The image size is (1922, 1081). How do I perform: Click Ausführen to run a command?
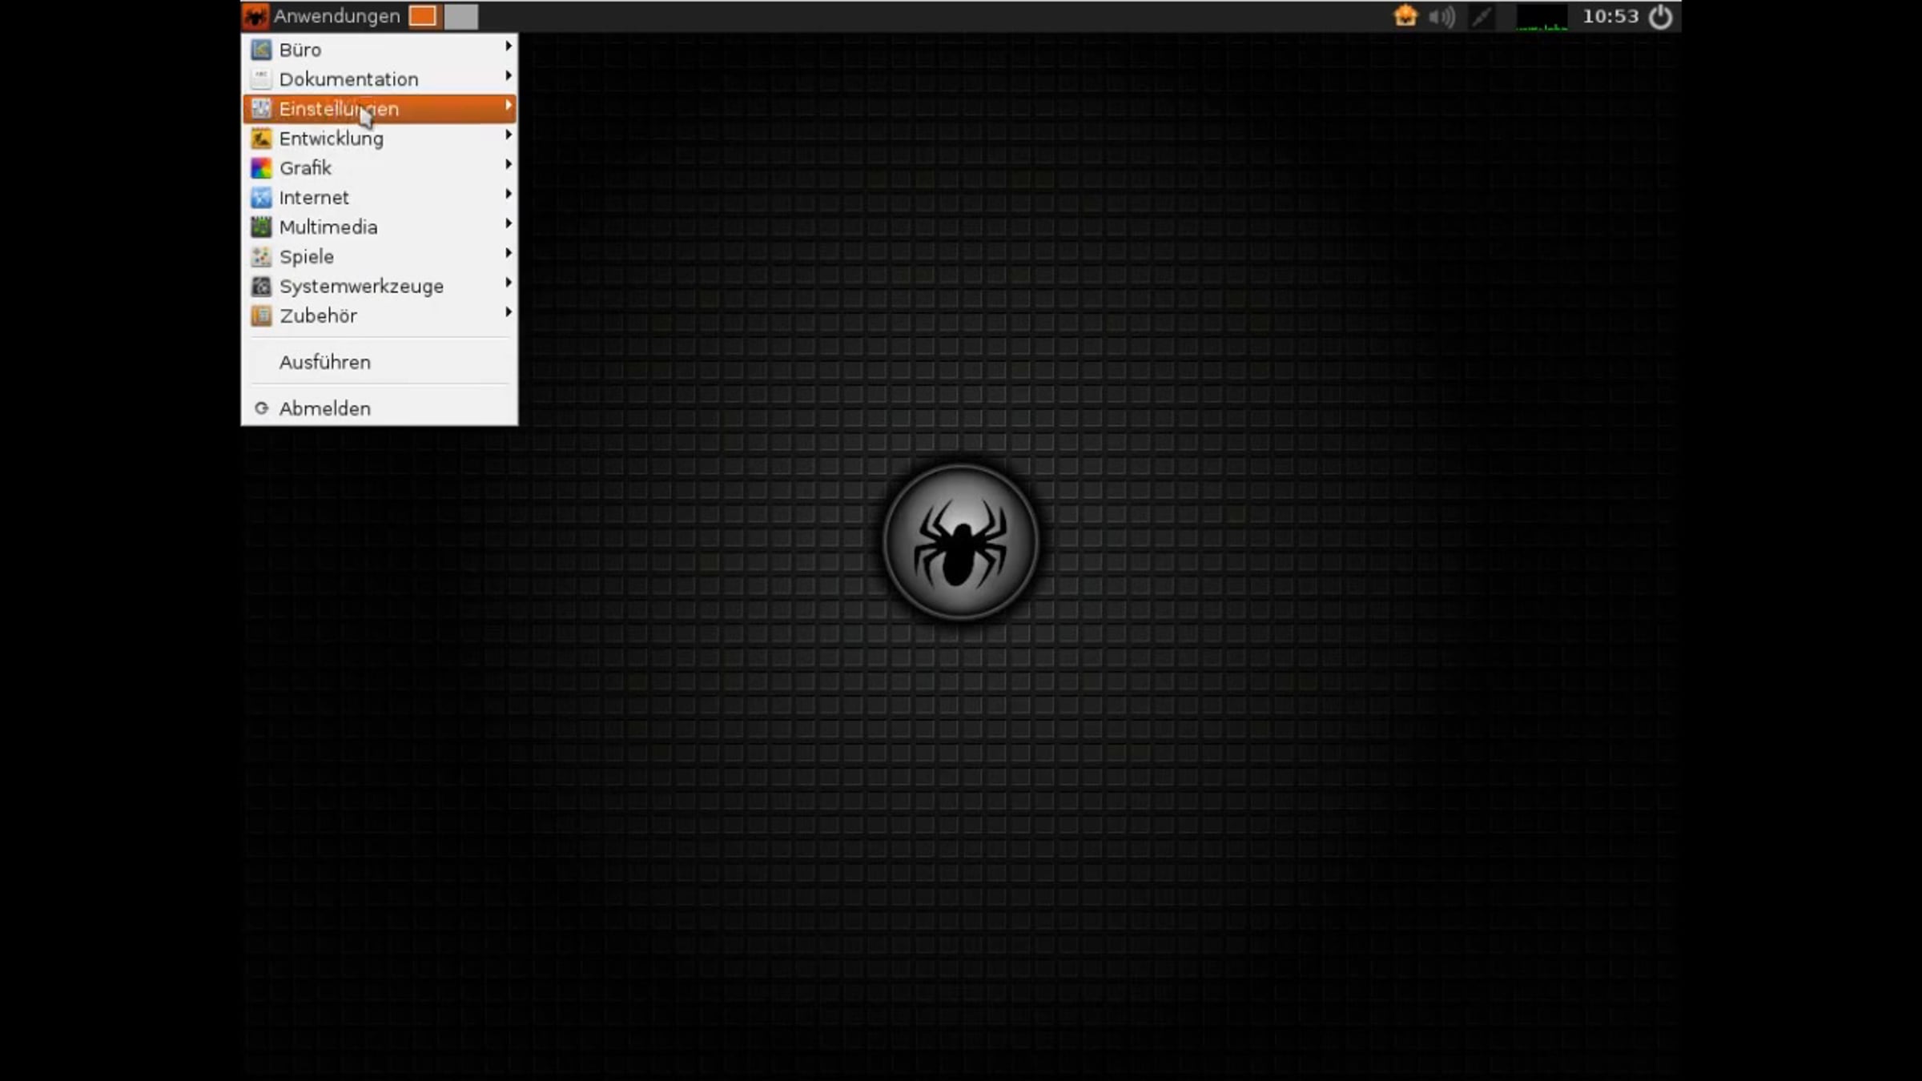click(324, 363)
